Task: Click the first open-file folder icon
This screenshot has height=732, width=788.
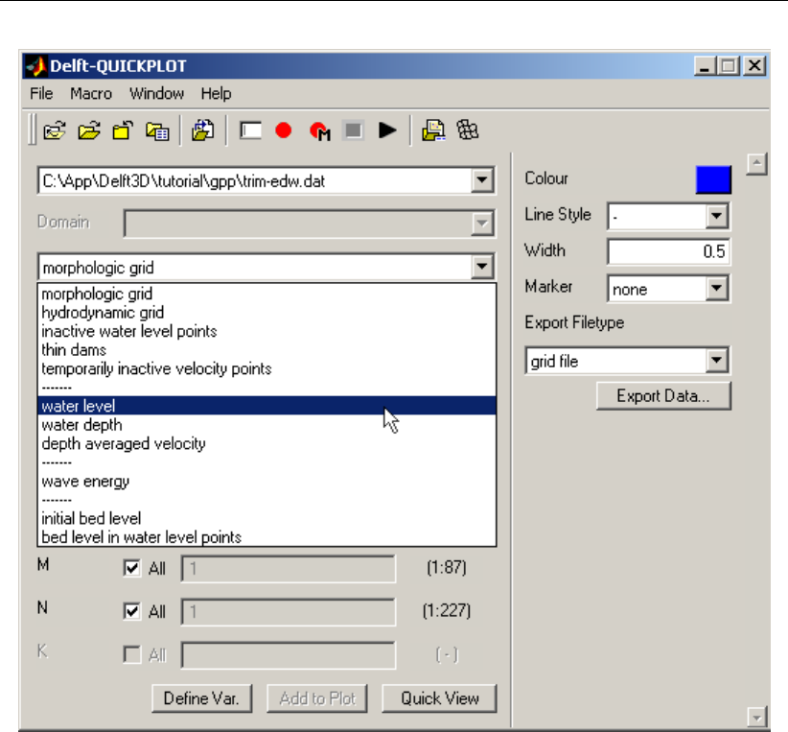Action: 55,130
